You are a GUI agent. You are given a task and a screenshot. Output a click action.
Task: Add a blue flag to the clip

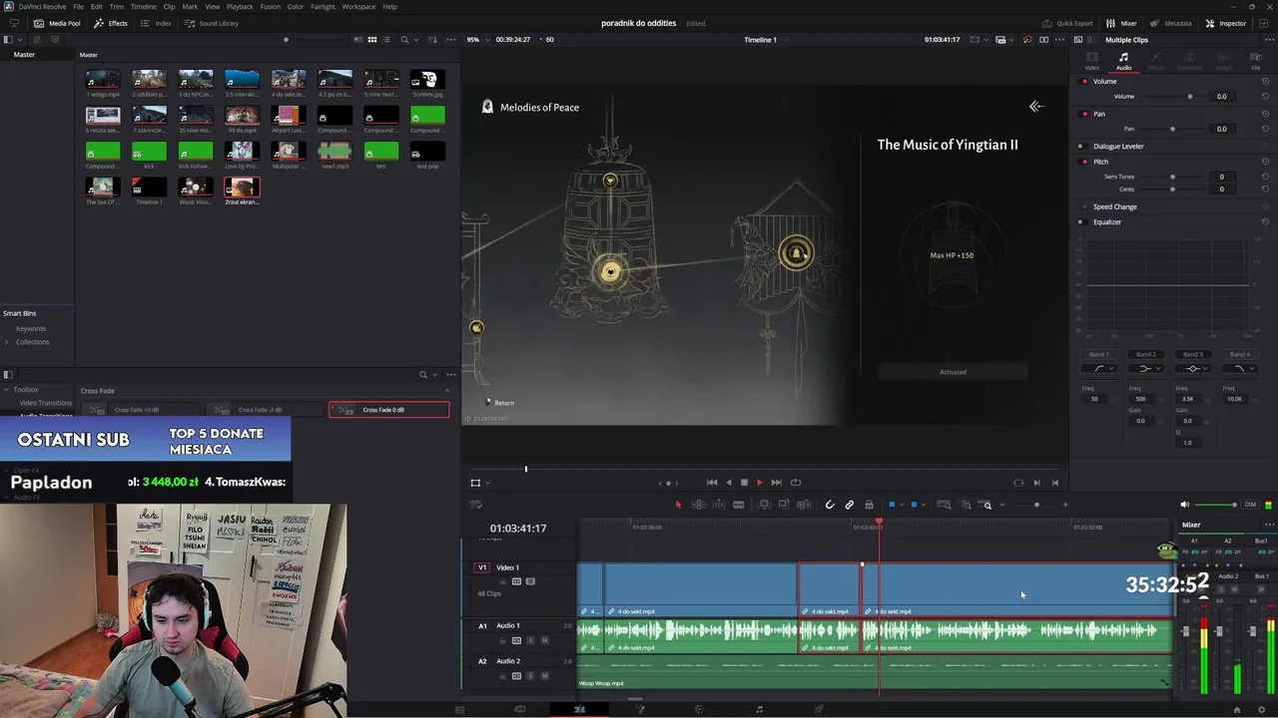[x=892, y=505]
